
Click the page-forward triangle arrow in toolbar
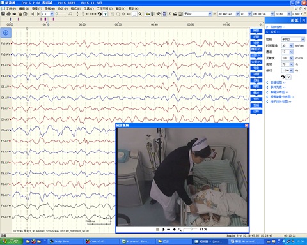coord(38,14)
